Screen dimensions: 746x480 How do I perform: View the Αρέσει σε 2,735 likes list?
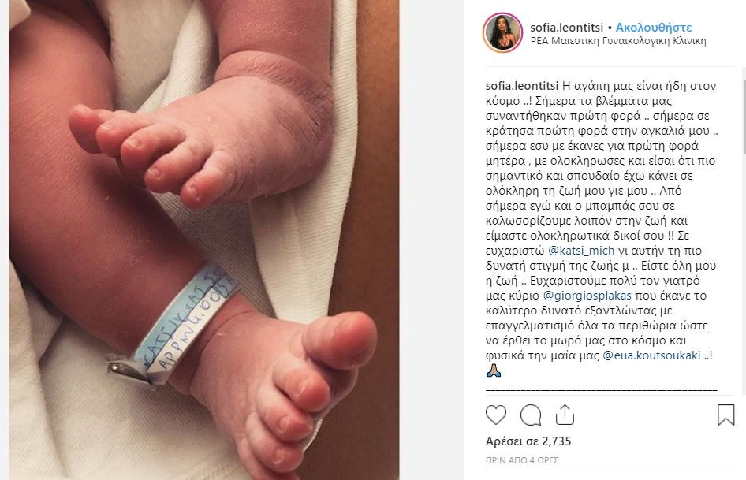(528, 441)
